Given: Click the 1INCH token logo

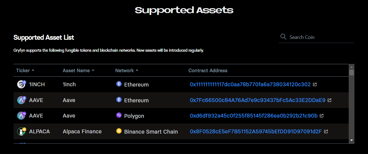Looking at the screenshot, I should (x=21, y=84).
